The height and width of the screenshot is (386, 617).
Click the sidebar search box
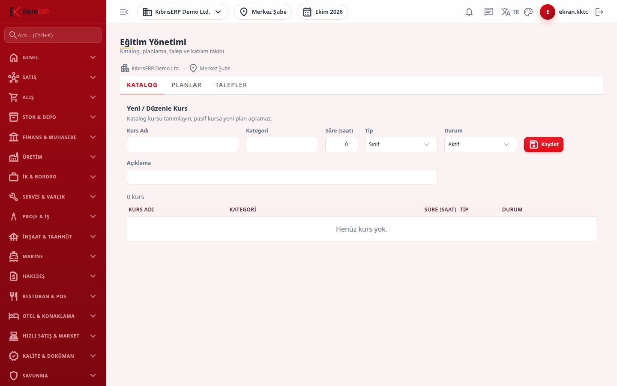coord(53,35)
